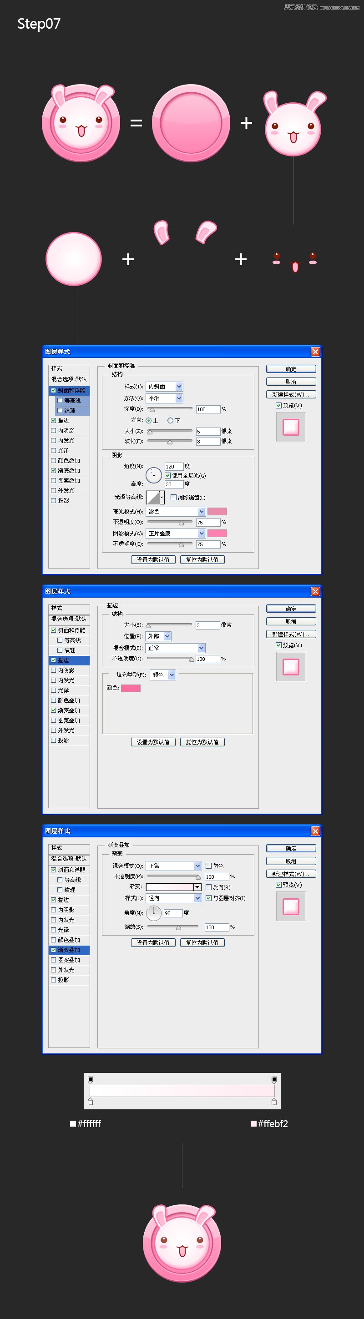The height and width of the screenshot is (1319, 364).
Task: Click 复位为默认值 in the 描边 dialog
Action: 202,742
